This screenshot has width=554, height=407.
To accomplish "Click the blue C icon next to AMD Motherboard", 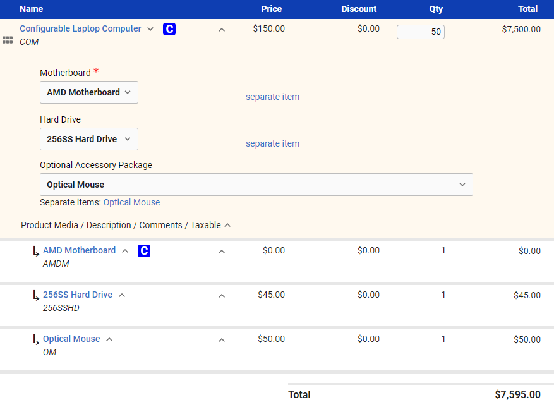I will tap(143, 251).
